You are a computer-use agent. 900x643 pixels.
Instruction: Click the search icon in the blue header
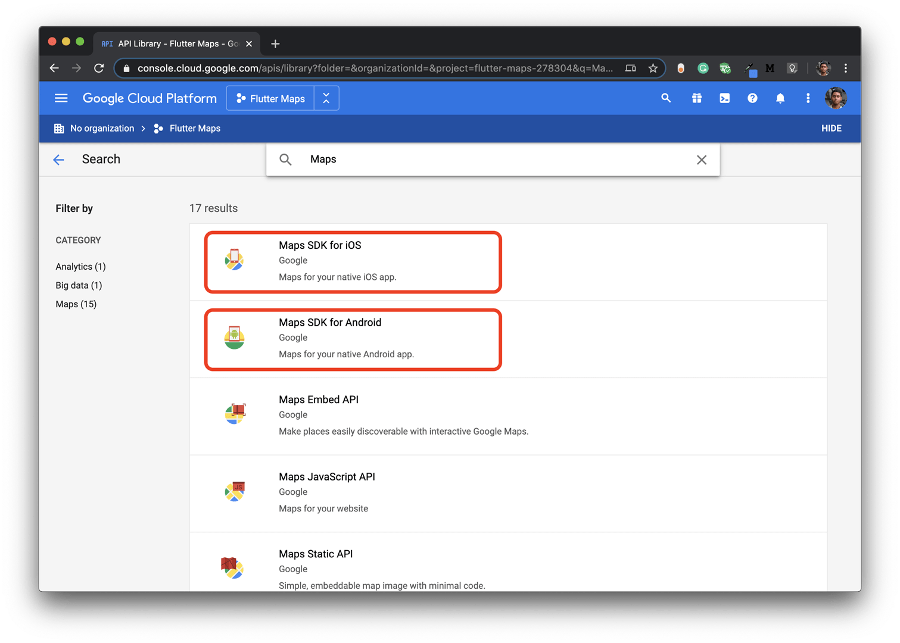point(666,98)
